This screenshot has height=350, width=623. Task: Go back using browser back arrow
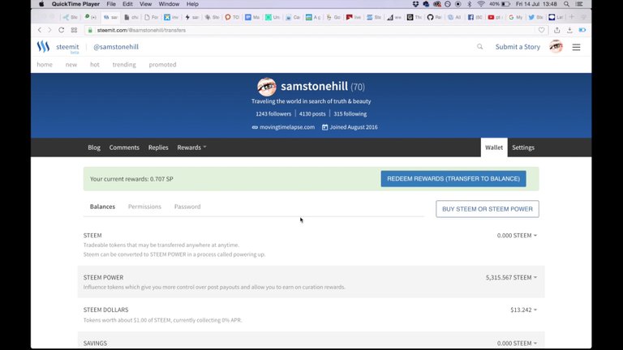pos(39,30)
